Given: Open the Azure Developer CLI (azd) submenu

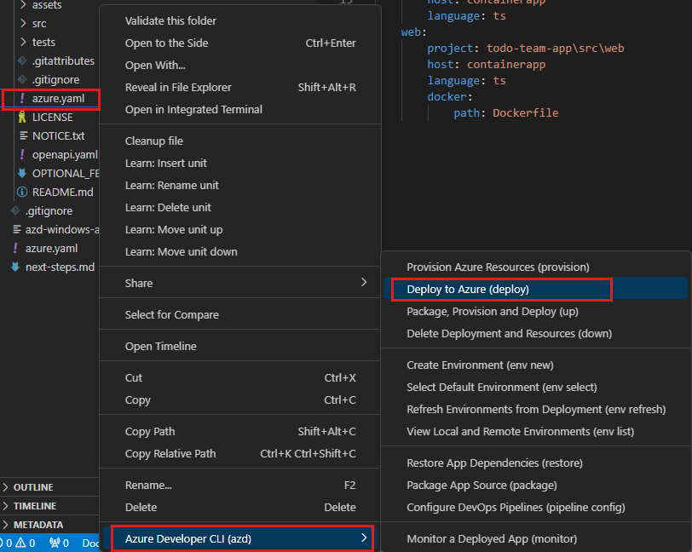Looking at the screenshot, I should click(242, 538).
